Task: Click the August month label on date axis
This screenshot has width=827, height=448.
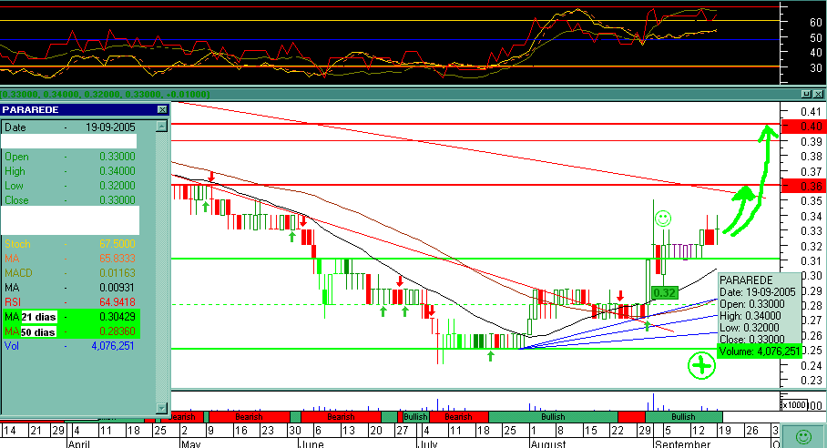Action: pos(548,443)
